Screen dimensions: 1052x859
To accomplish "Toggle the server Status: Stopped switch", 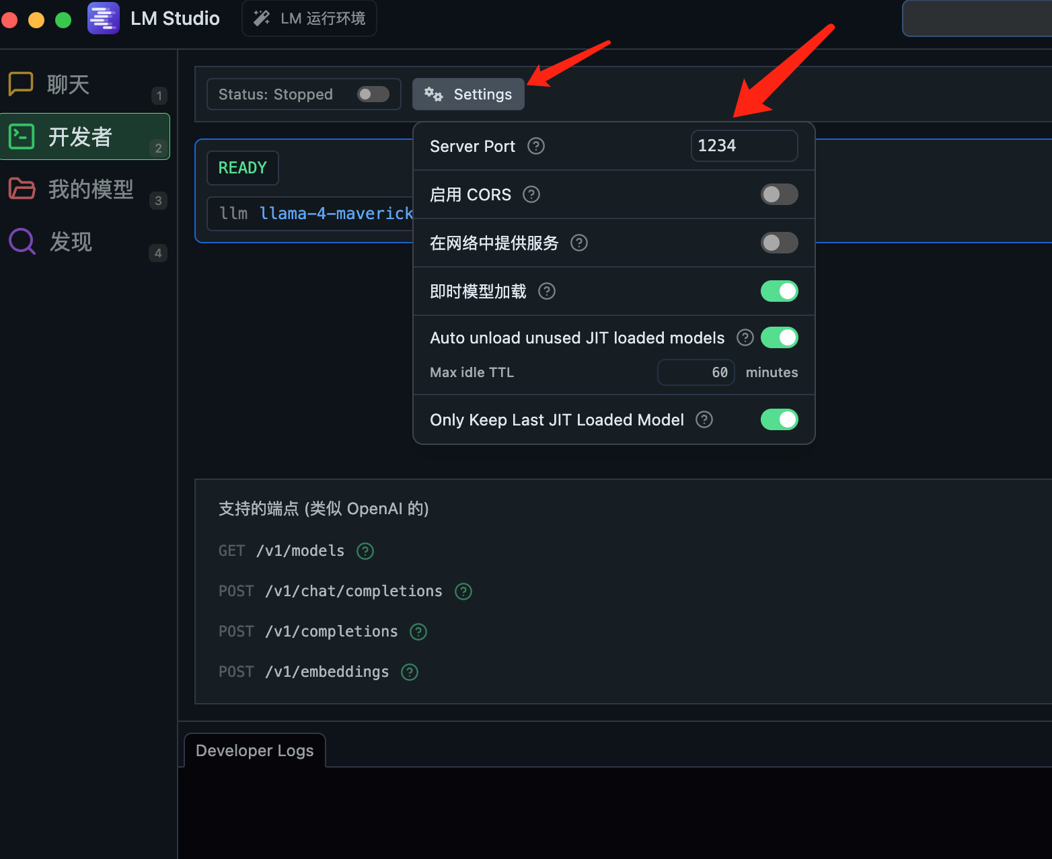I will [x=373, y=94].
